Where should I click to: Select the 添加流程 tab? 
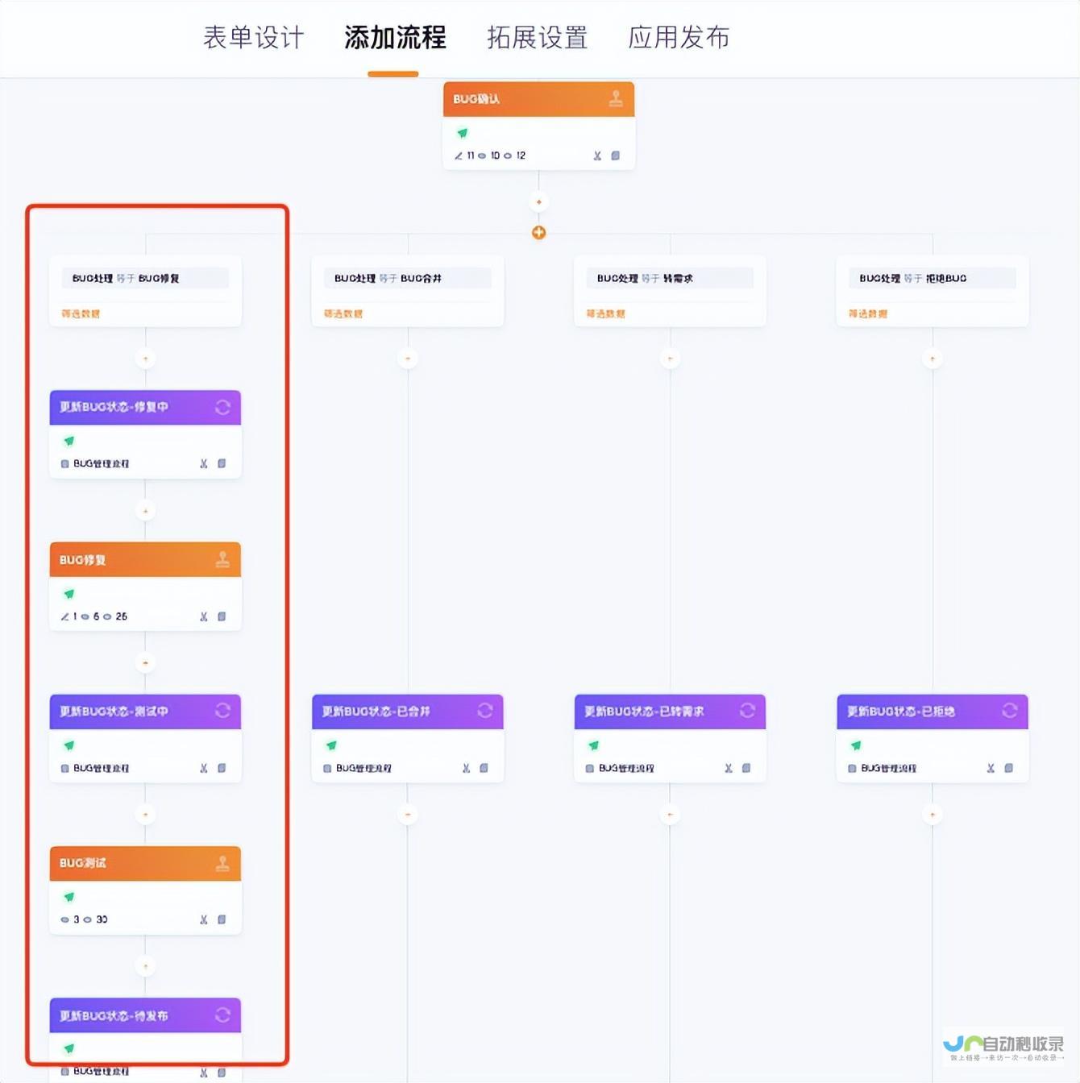pyautogui.click(x=395, y=38)
